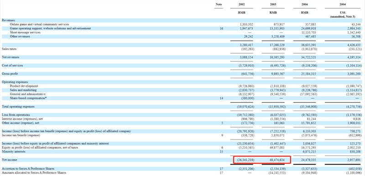Image resolution: width=365 pixels, height=176 pixels.
Task: Click the 2004 US$ Net income value 2,957,691
Action: (355, 160)
